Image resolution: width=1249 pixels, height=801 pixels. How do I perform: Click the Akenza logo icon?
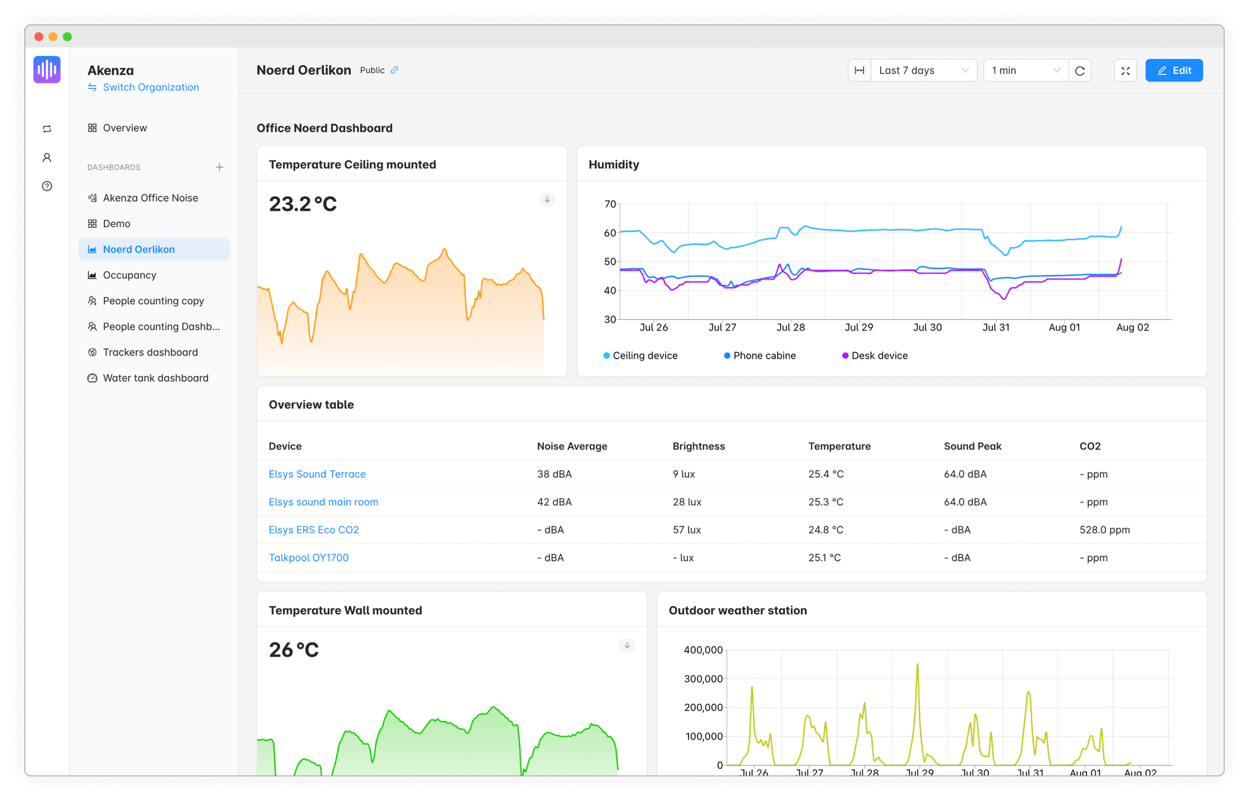(x=47, y=69)
